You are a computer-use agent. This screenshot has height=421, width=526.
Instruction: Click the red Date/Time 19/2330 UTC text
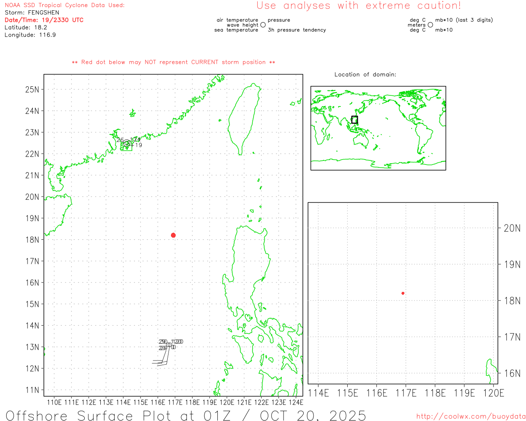(x=44, y=20)
